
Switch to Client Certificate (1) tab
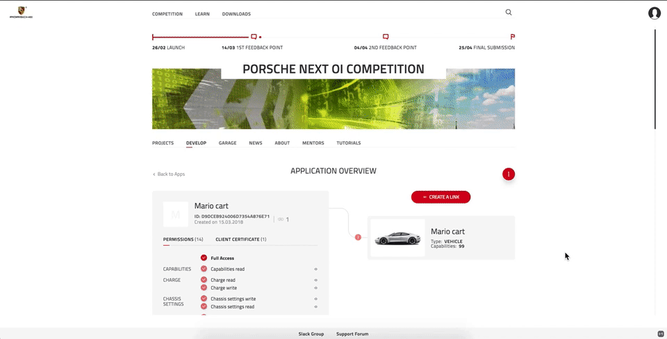tap(241, 240)
